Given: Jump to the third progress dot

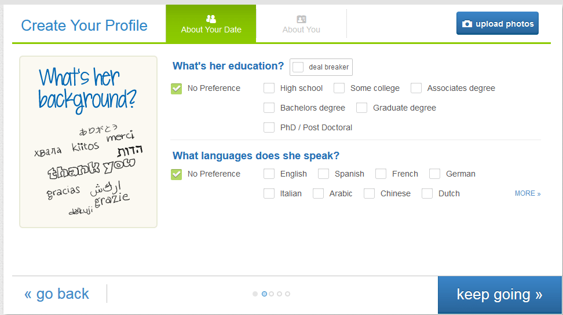Looking at the screenshot, I should (272, 294).
